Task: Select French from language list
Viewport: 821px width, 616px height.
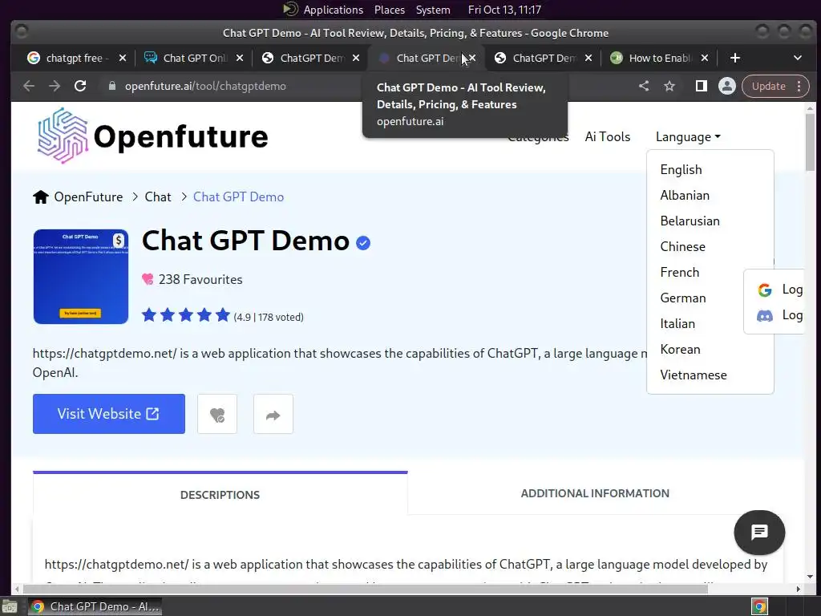Action: 680,273
